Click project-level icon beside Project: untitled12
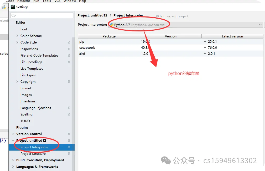 (69, 141)
